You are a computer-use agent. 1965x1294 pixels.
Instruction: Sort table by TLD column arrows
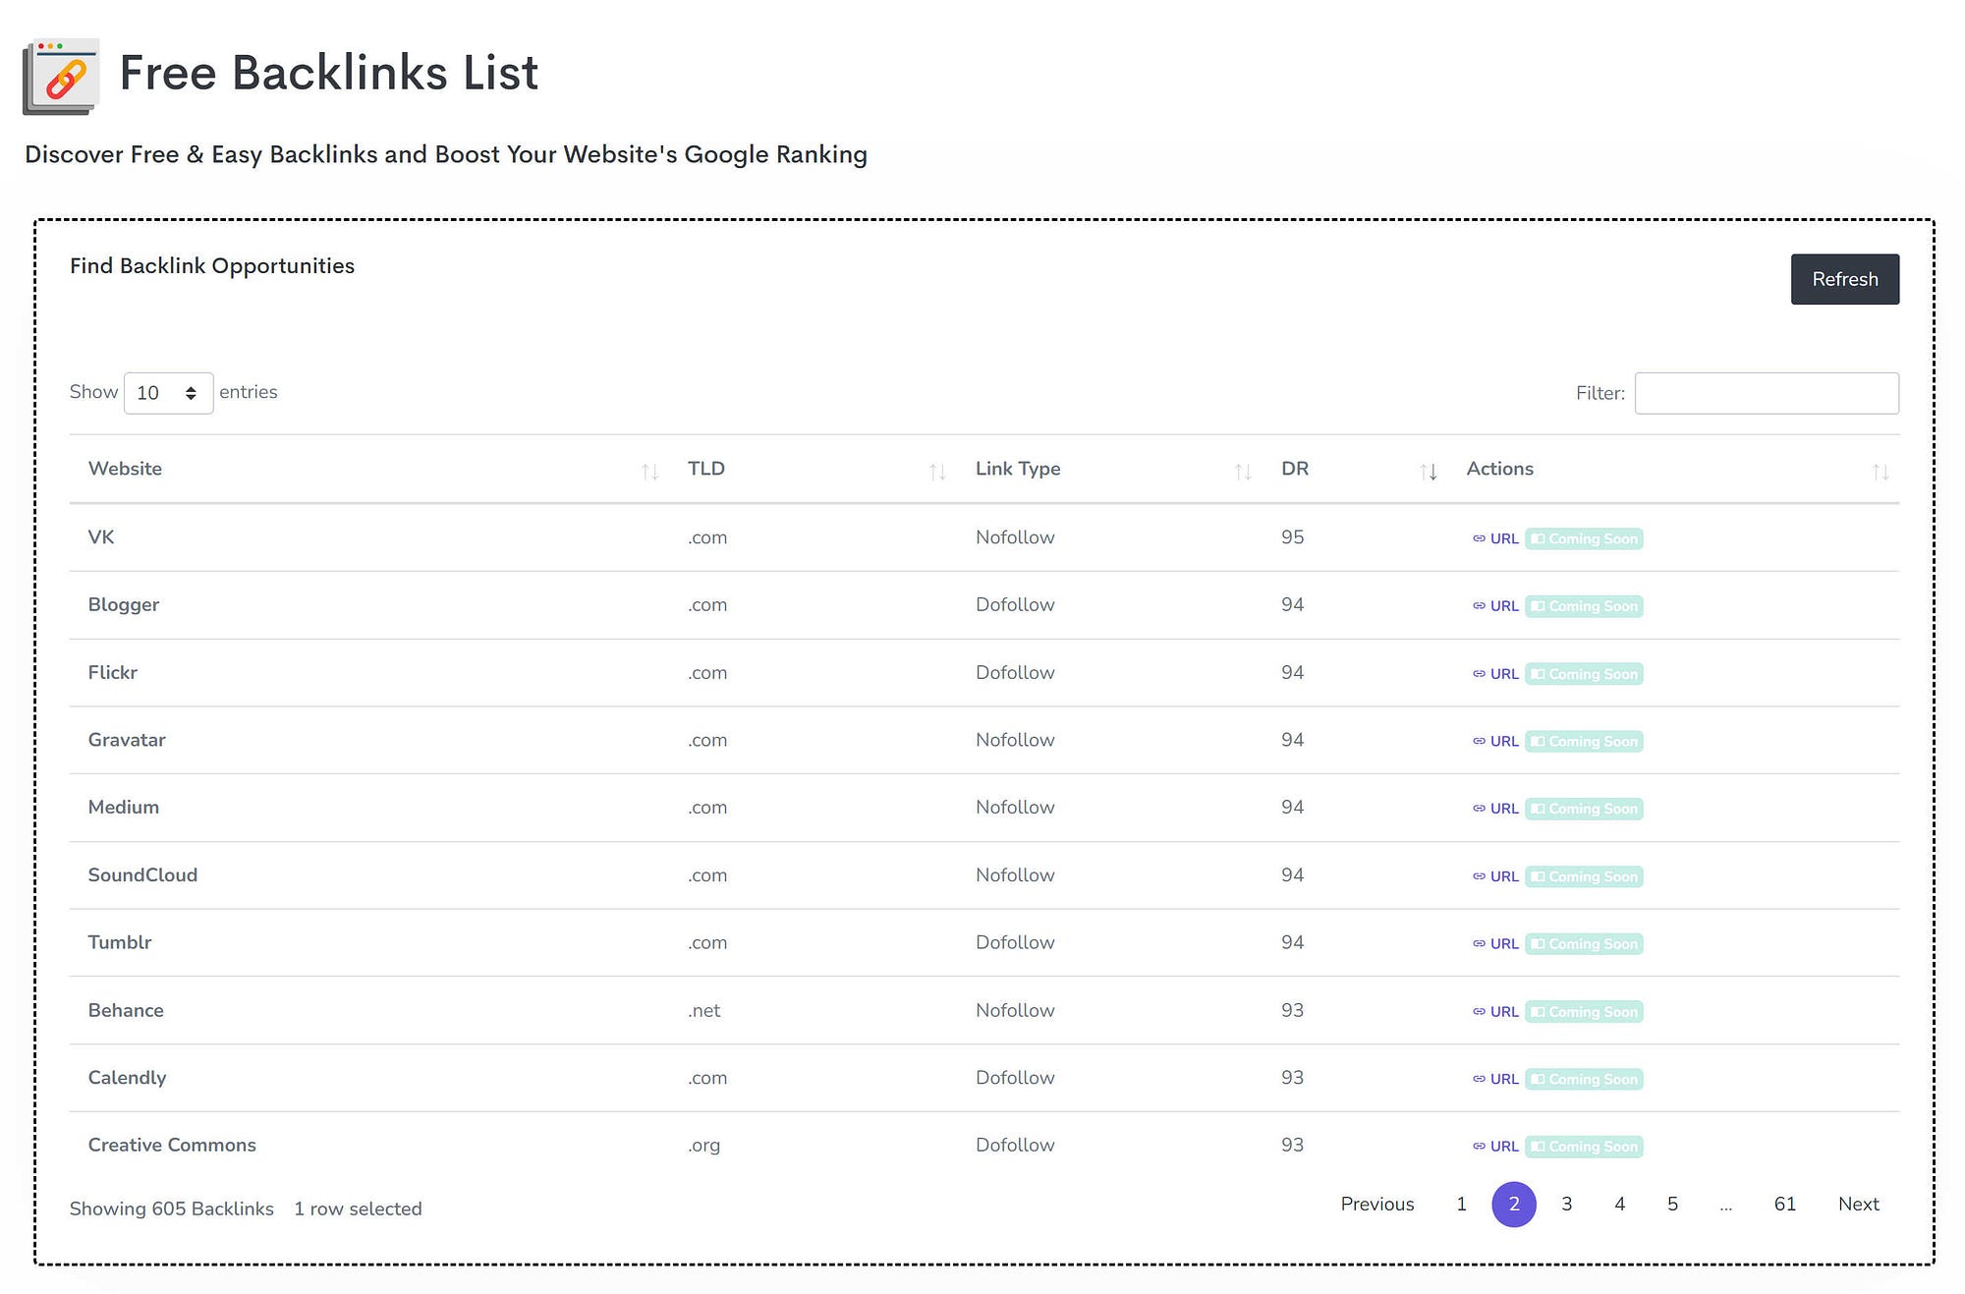click(937, 473)
